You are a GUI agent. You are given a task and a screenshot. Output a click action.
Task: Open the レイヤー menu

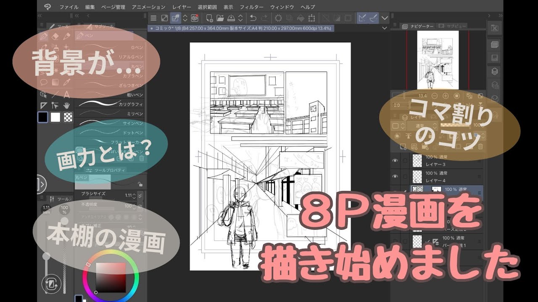click(x=182, y=7)
